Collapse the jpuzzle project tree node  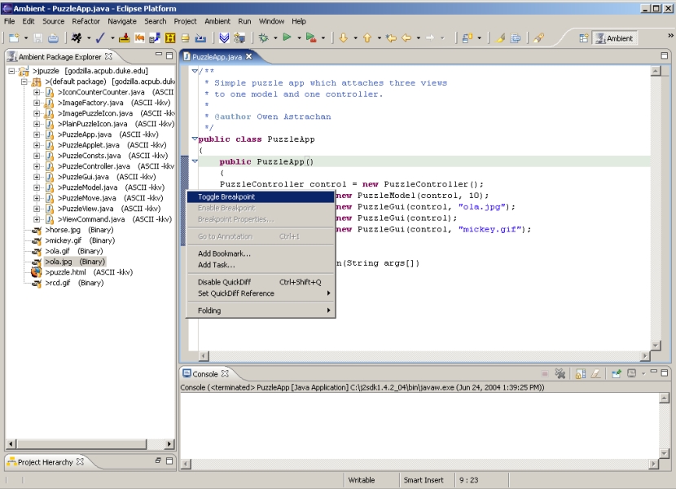(x=13, y=72)
